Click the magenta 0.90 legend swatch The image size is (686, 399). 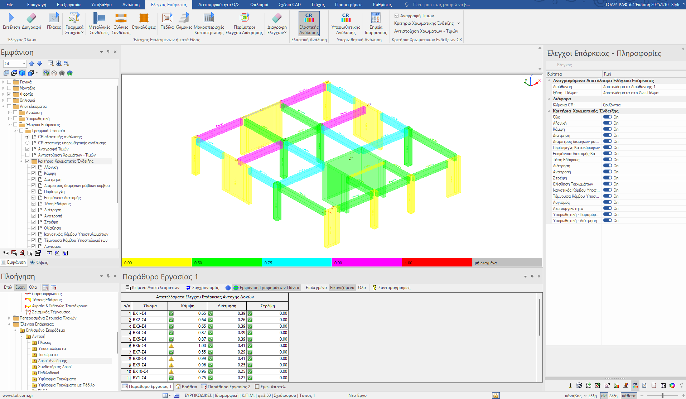tap(366, 263)
